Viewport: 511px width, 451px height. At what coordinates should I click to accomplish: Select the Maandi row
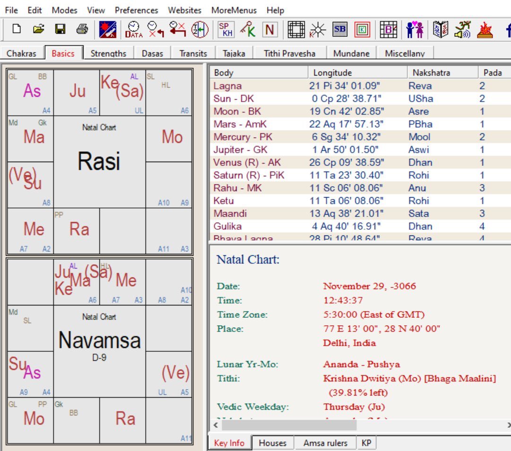point(360,213)
